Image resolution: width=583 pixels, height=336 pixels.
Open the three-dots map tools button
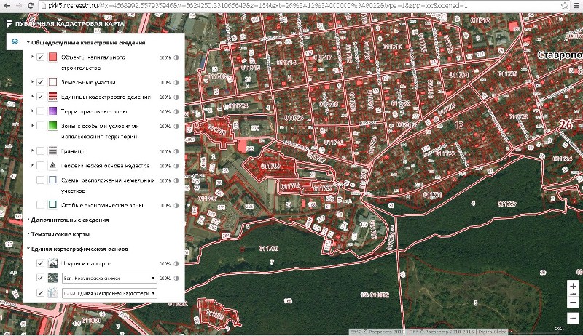click(573, 319)
